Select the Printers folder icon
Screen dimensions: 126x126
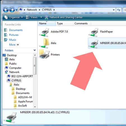pos(44,54)
